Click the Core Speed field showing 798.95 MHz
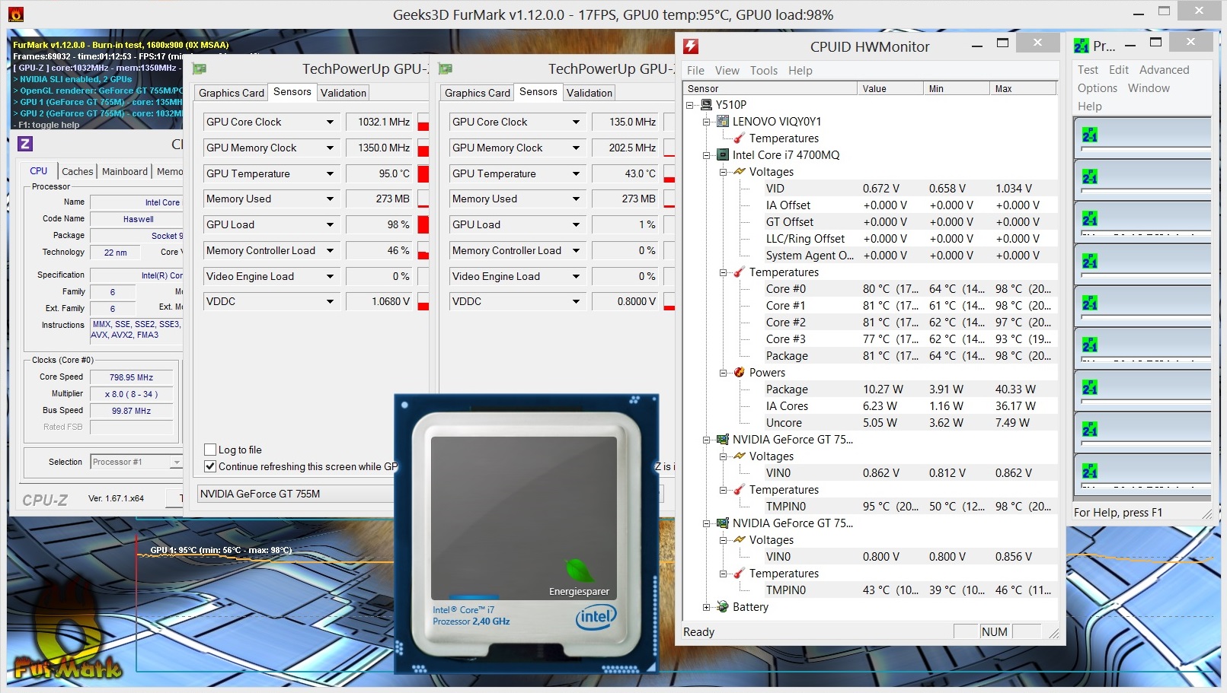The image size is (1227, 693). (131, 377)
